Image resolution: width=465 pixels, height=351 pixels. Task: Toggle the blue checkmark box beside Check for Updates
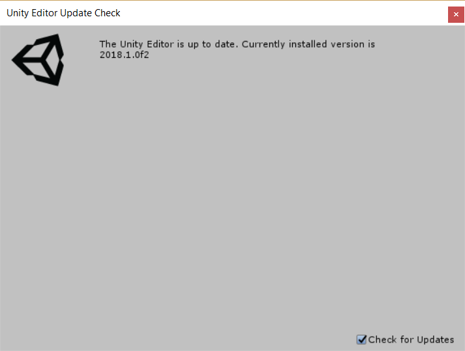click(361, 339)
